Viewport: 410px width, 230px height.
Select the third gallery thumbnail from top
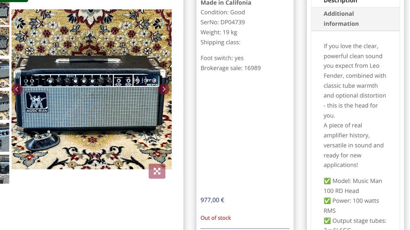point(4,72)
